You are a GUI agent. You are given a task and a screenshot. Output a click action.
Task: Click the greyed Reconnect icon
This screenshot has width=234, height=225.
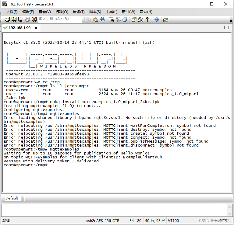click(27, 19)
